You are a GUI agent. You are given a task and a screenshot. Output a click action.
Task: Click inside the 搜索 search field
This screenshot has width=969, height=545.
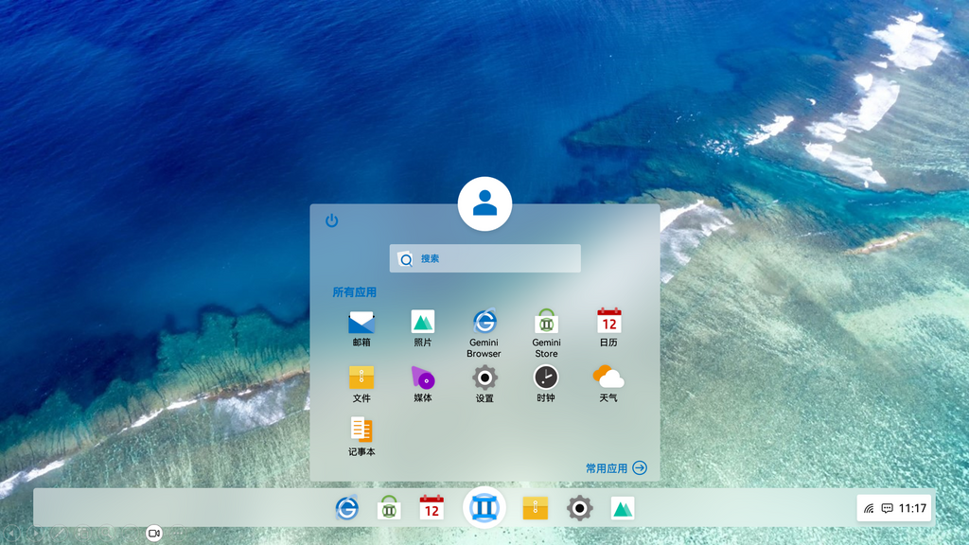pos(484,257)
